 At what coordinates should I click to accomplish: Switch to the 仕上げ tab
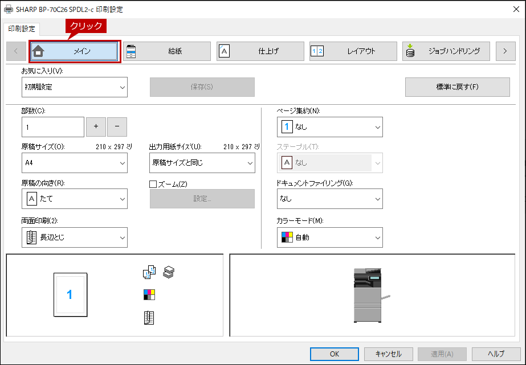pos(260,51)
